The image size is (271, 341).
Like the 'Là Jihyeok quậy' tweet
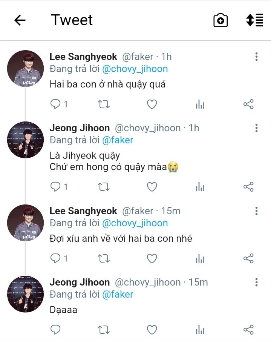point(152,187)
